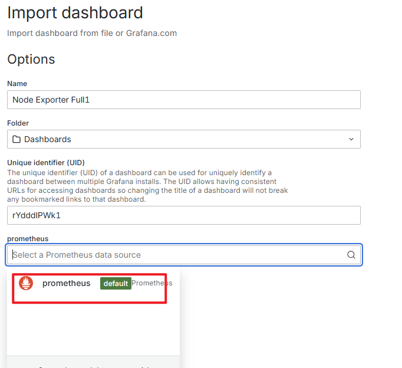
Task: Click the Name field label
Action: [x=17, y=84]
